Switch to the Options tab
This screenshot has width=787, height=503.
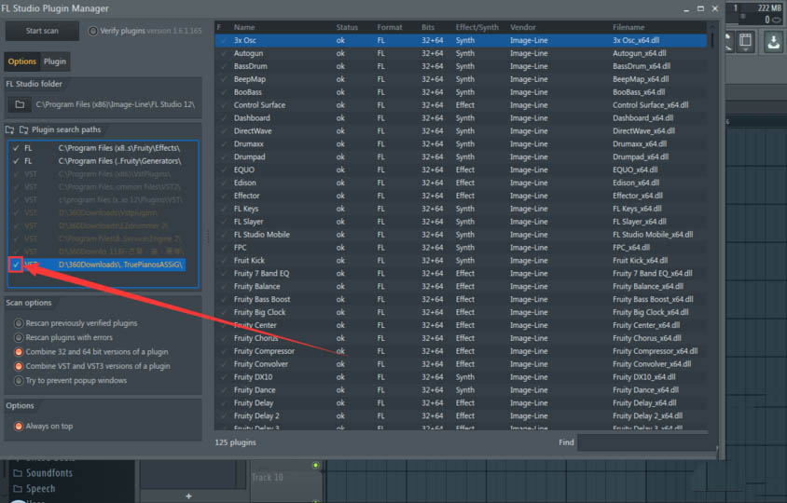(22, 61)
